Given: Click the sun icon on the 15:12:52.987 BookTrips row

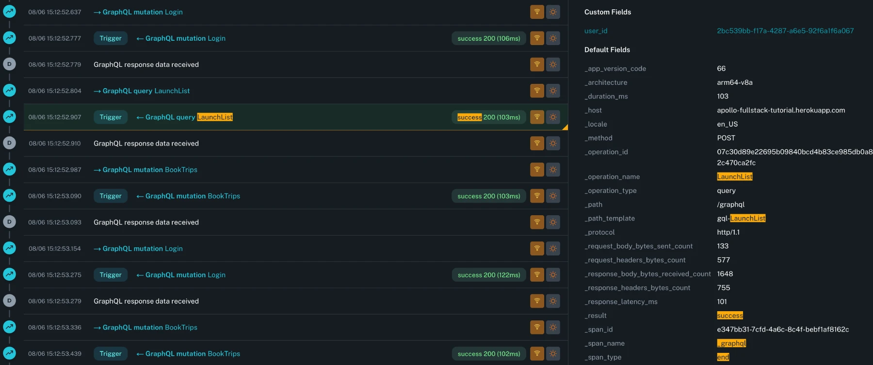Looking at the screenshot, I should pos(553,170).
